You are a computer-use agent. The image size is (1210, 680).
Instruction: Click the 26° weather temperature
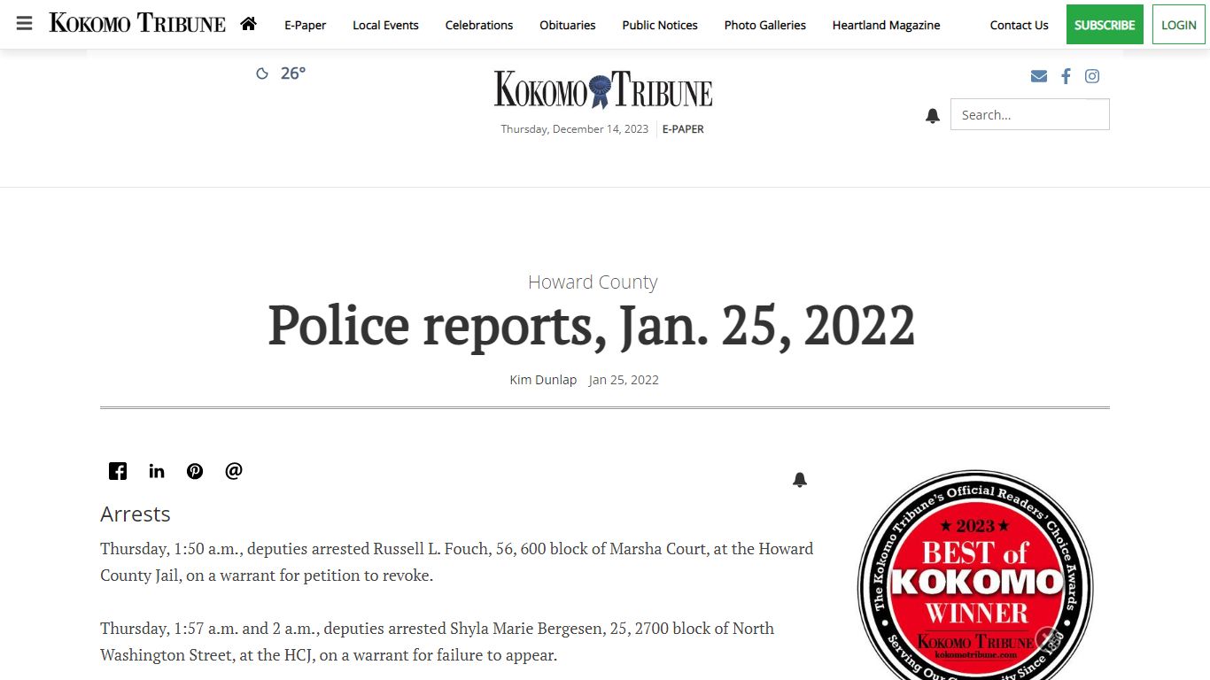click(x=293, y=73)
